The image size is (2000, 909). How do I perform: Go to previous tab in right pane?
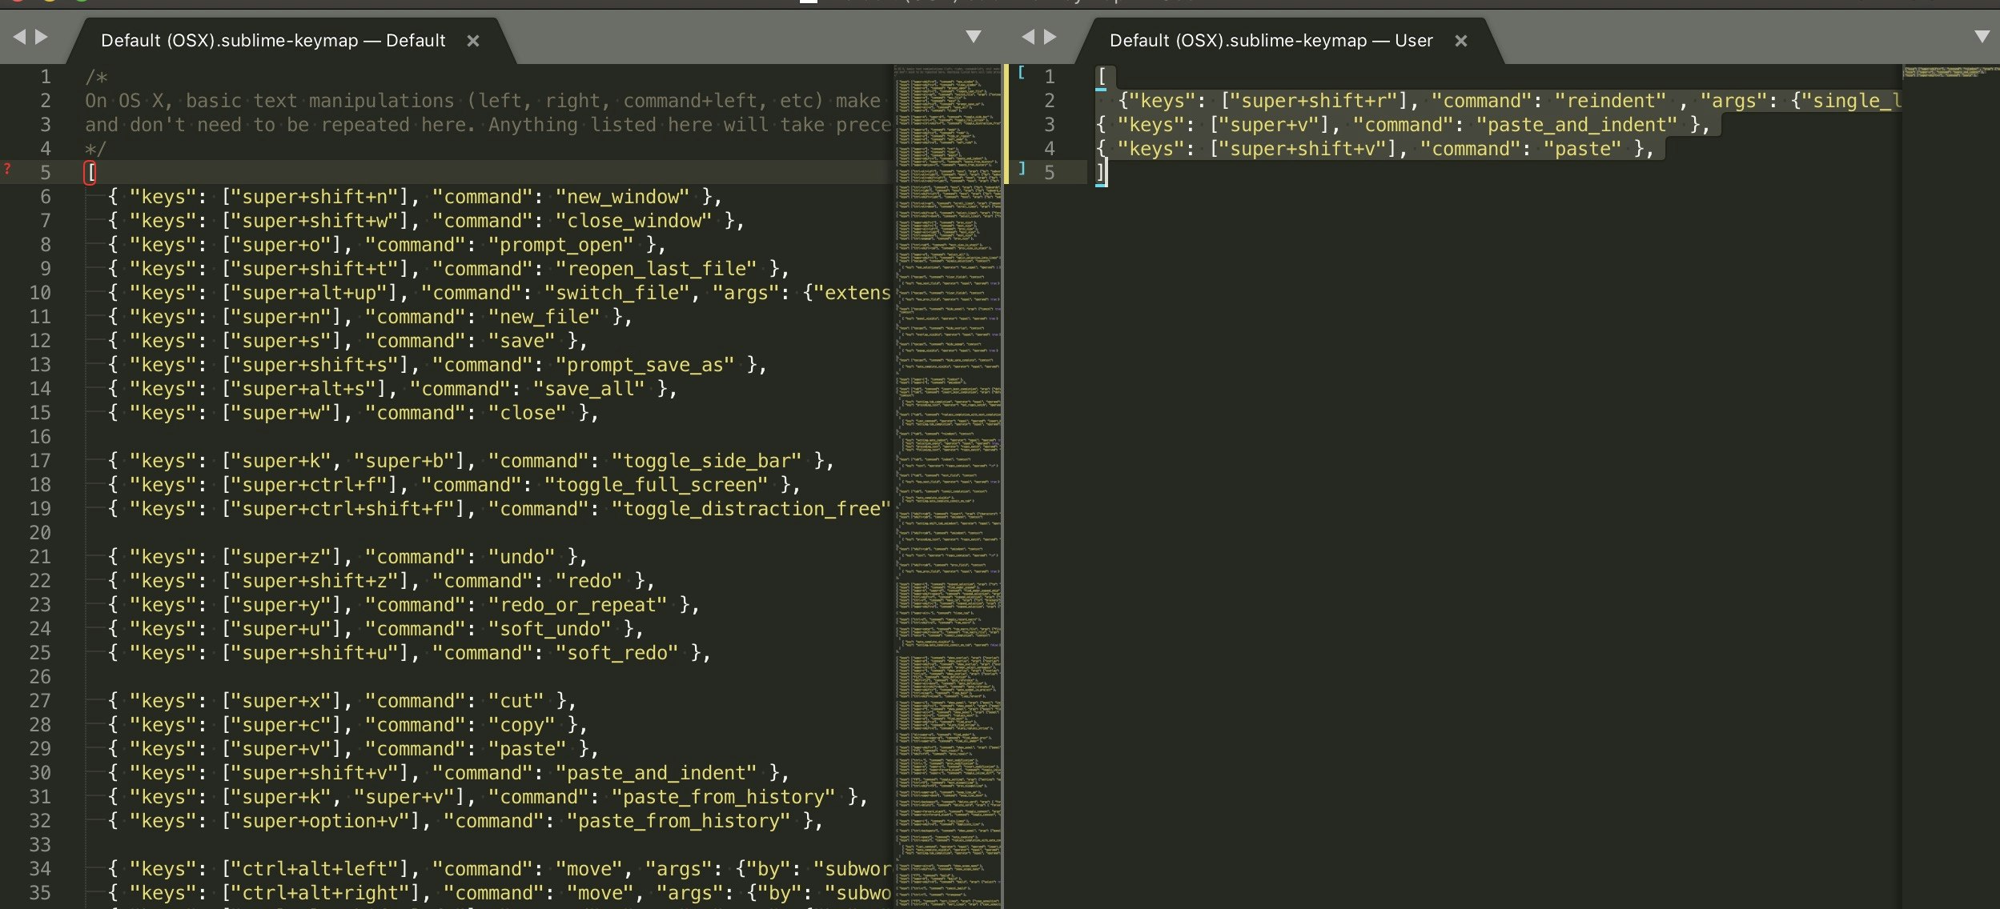1028,37
